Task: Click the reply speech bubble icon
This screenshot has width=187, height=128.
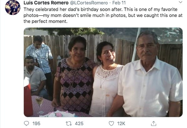Action: coord(26,124)
